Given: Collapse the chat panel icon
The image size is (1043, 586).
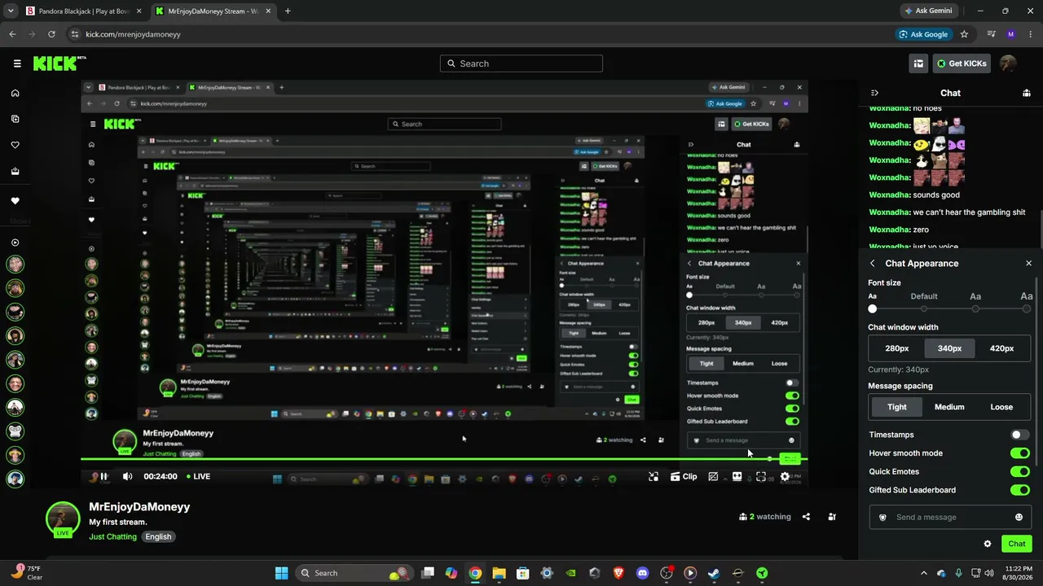Looking at the screenshot, I should pyautogui.click(x=874, y=93).
